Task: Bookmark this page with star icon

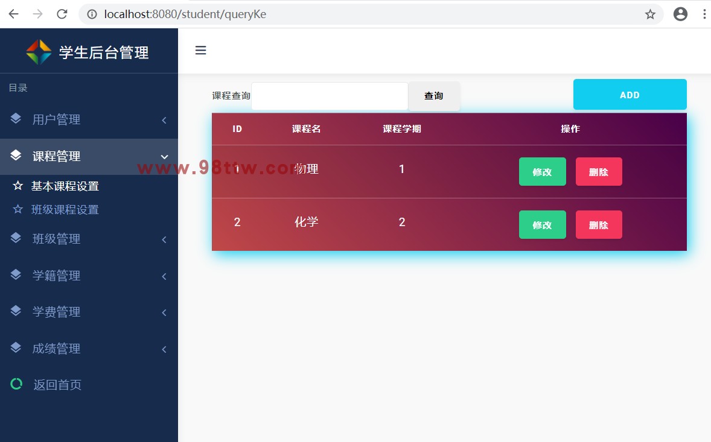Action: 650,14
